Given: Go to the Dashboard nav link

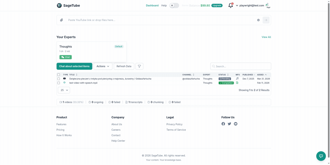Looking at the screenshot, I should 152,5.
